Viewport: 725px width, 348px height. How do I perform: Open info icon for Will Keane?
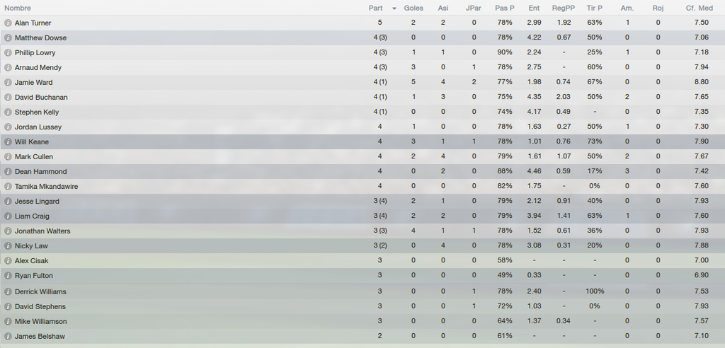8,141
